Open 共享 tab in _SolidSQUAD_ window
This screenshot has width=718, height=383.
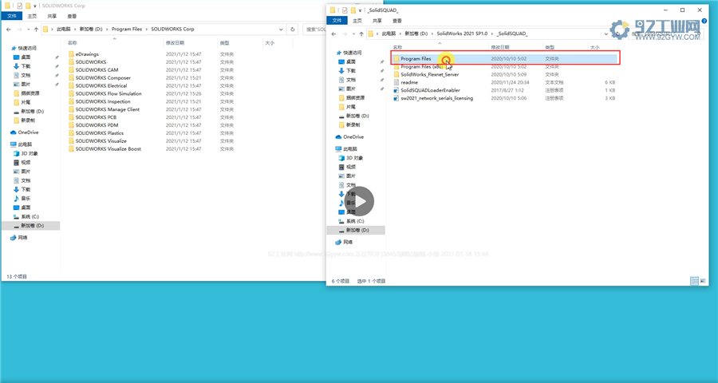[377, 21]
